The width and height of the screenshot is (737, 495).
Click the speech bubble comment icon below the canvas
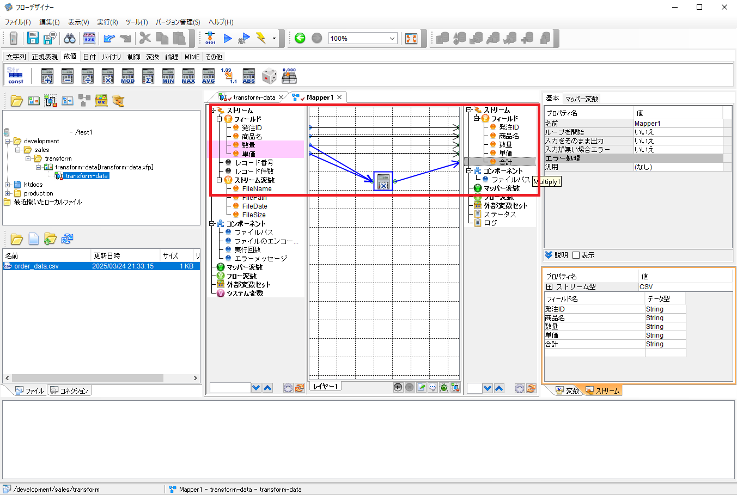[433, 387]
